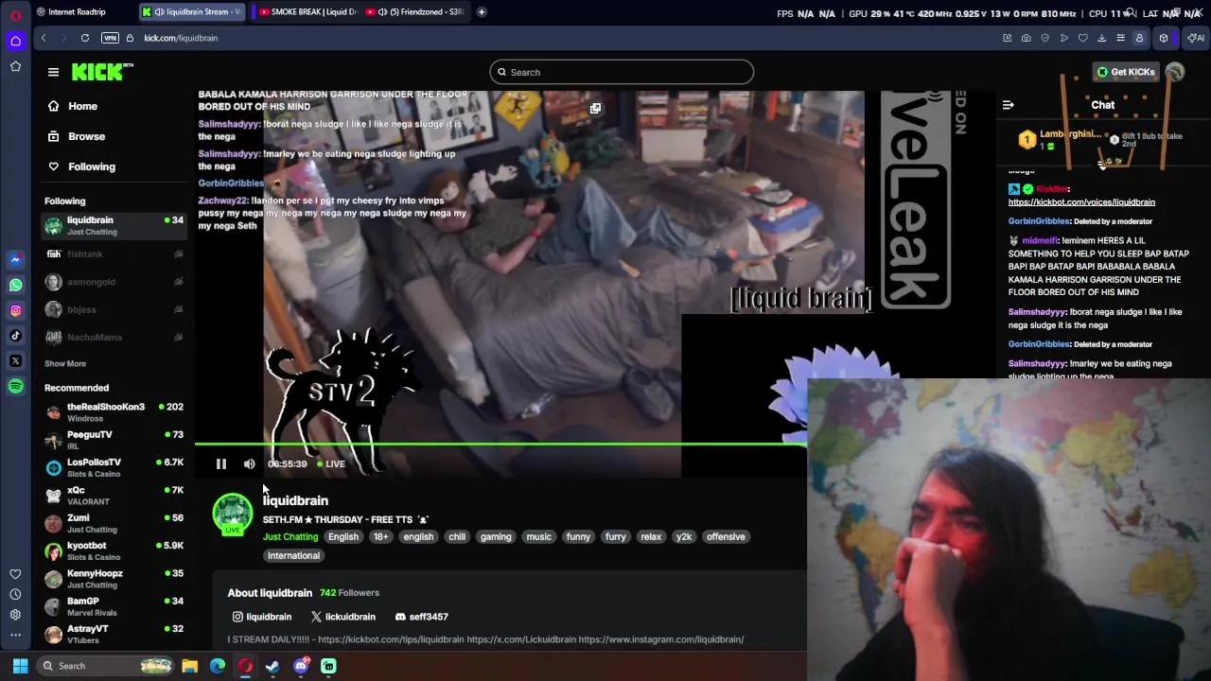Open Steam from taskbar

click(272, 666)
